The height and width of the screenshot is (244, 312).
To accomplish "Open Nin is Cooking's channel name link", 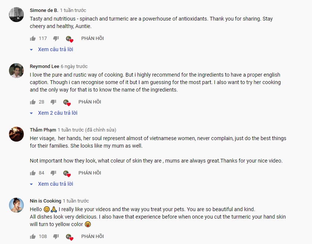I will tap(45, 201).
